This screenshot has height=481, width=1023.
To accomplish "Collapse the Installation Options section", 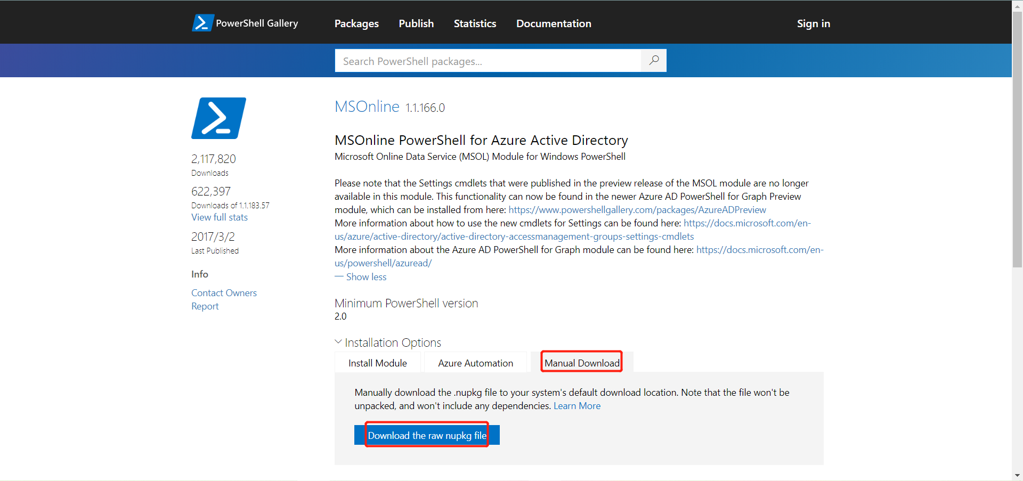I will (x=388, y=343).
